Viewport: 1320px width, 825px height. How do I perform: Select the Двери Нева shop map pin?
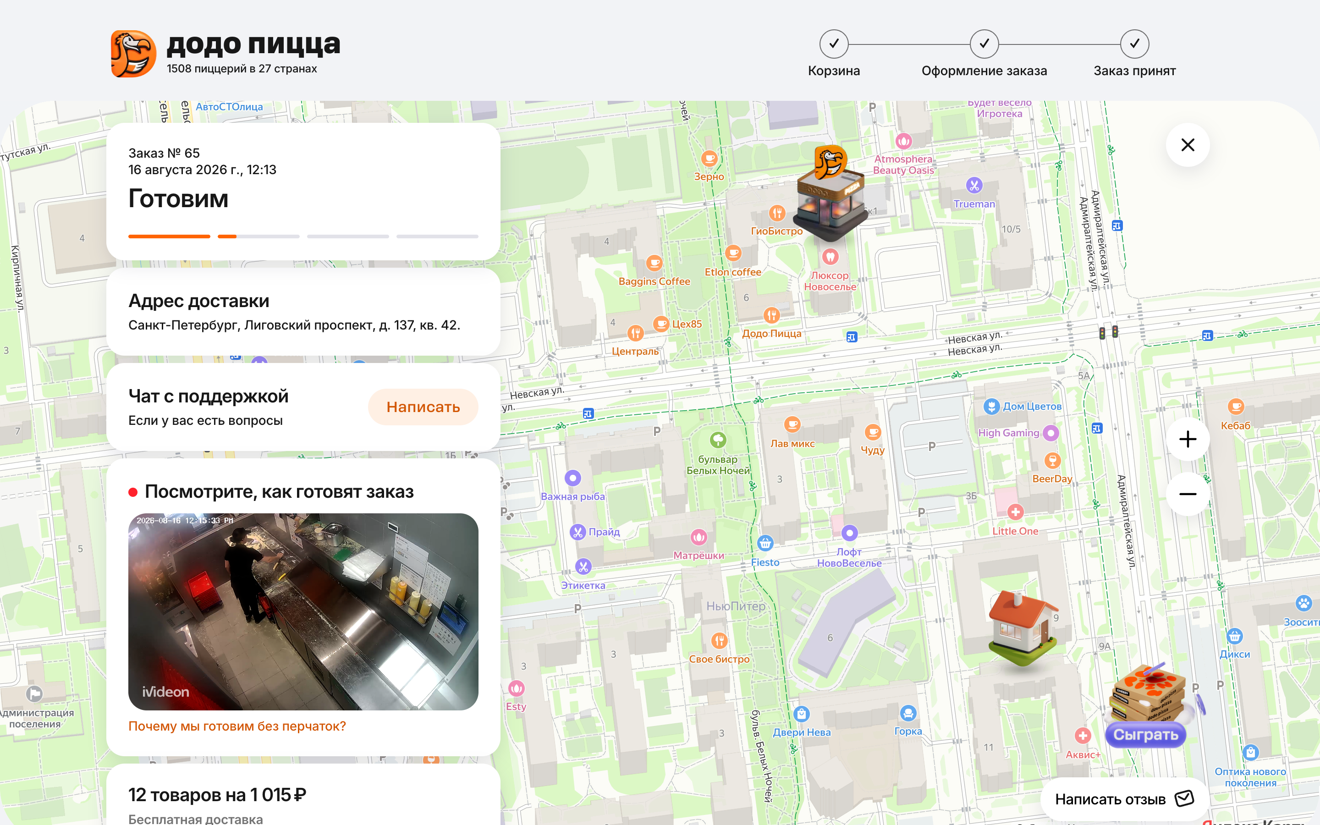point(801,714)
